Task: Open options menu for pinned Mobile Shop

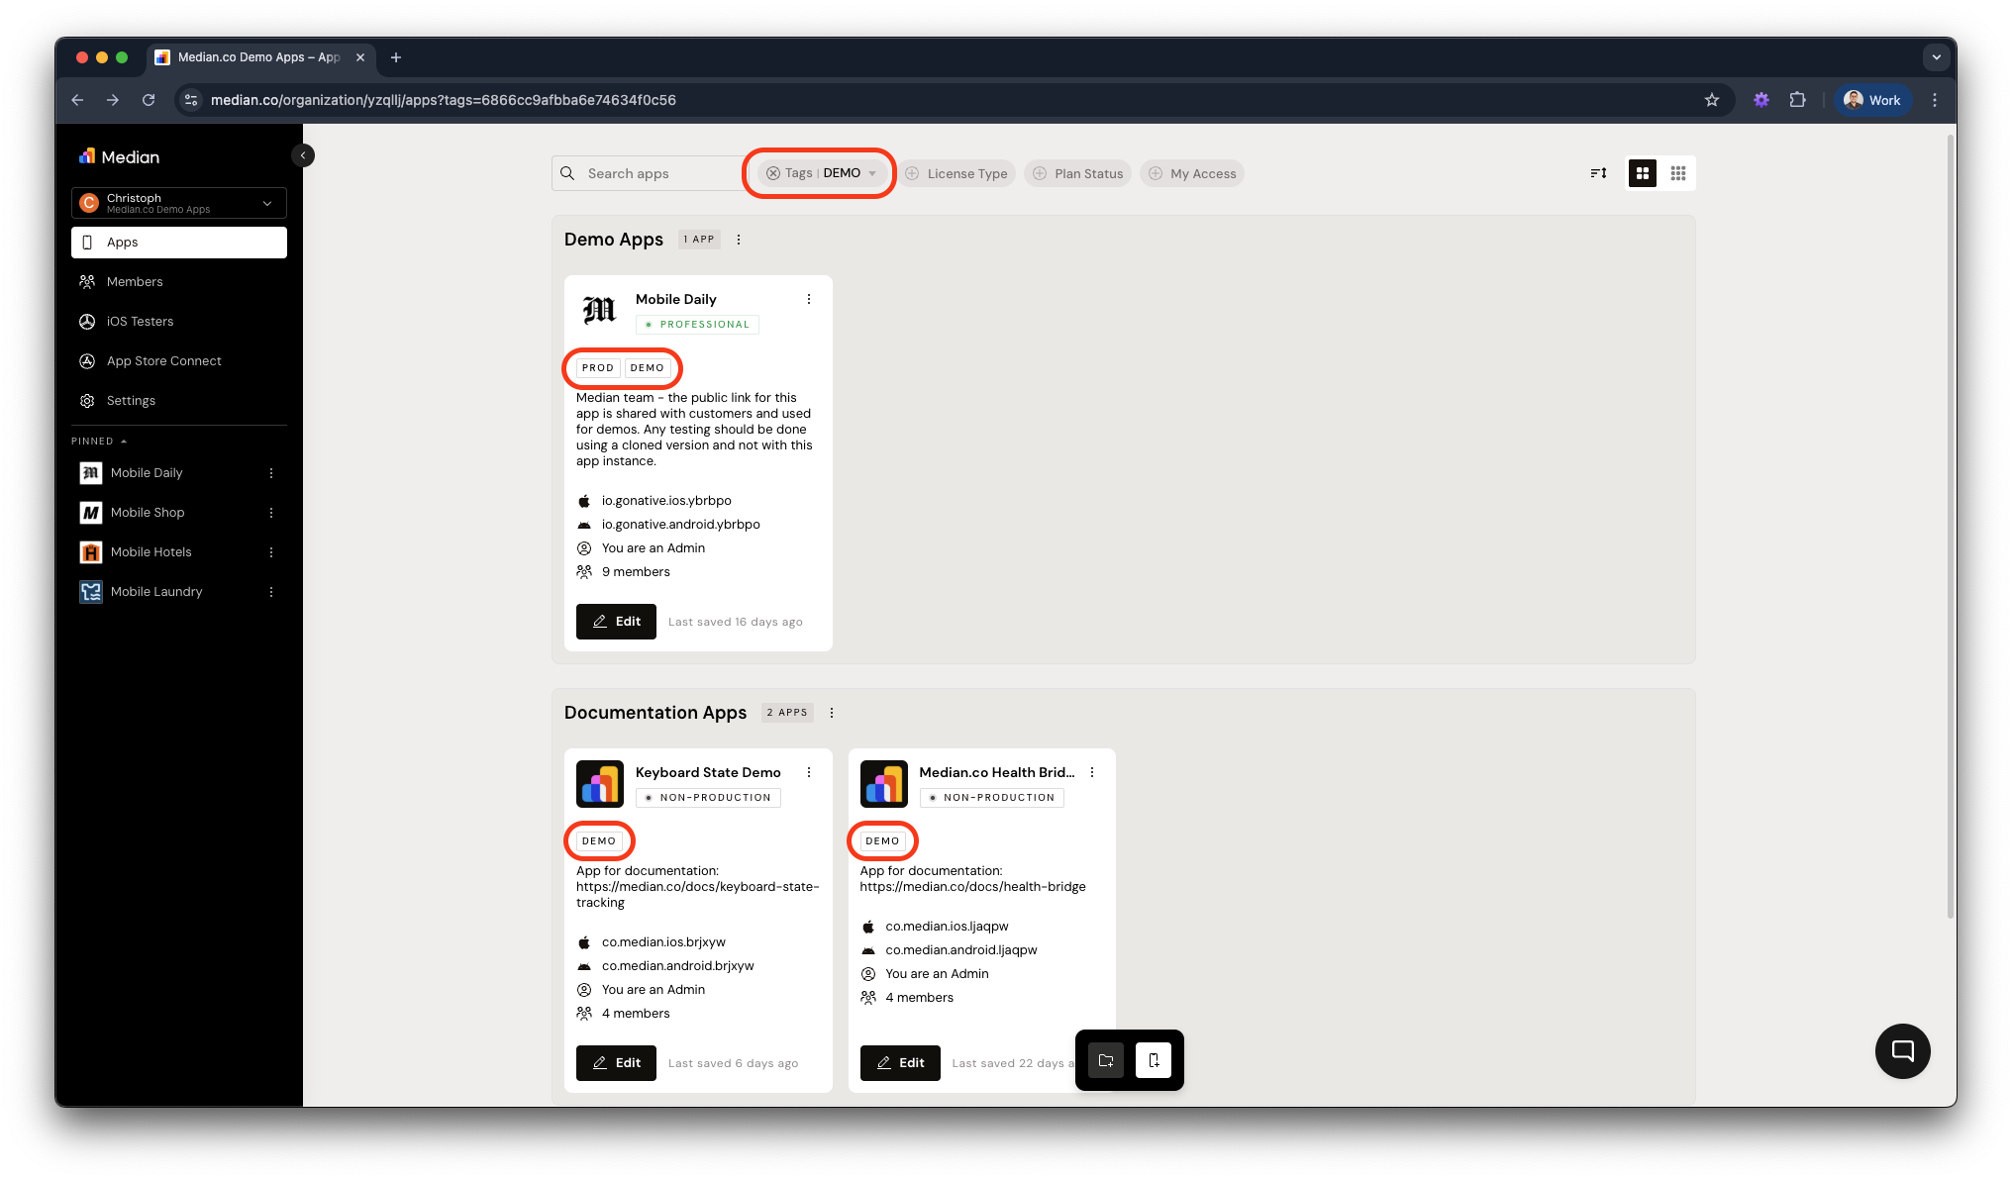Action: click(x=271, y=513)
